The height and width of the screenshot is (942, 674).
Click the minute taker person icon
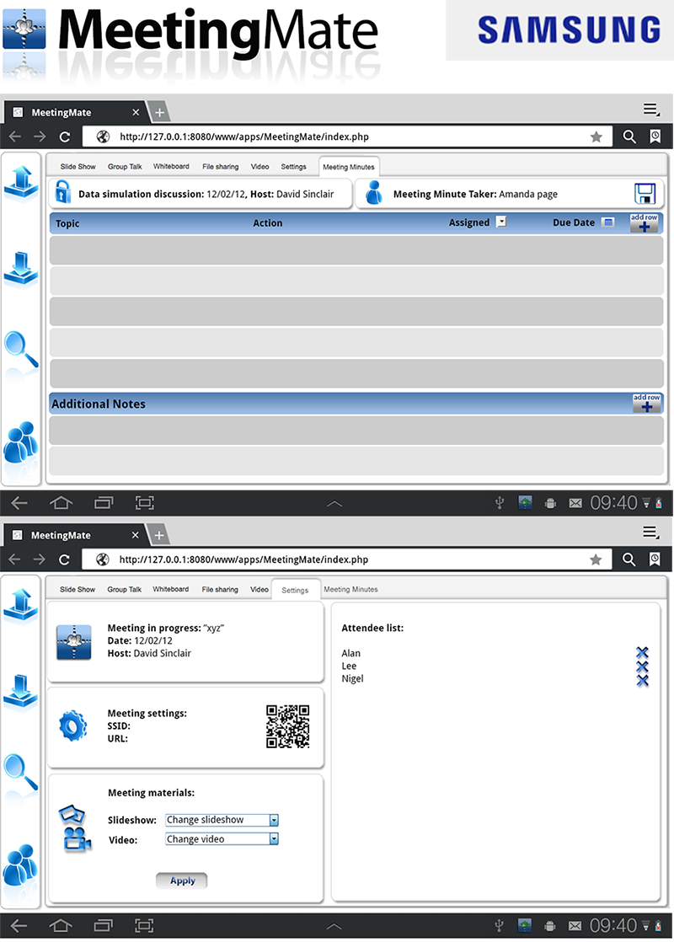click(x=373, y=192)
